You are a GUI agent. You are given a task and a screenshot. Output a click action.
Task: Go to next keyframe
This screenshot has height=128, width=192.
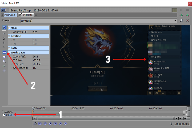(x=50, y=124)
